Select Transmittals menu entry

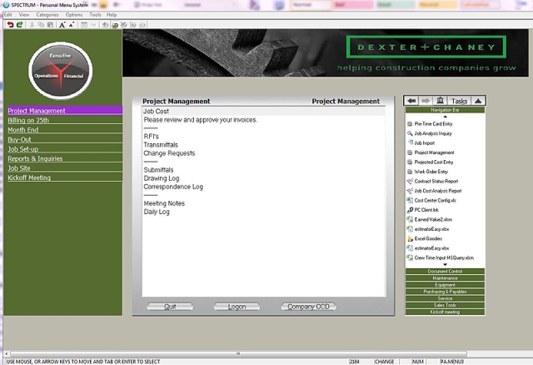[264, 145]
